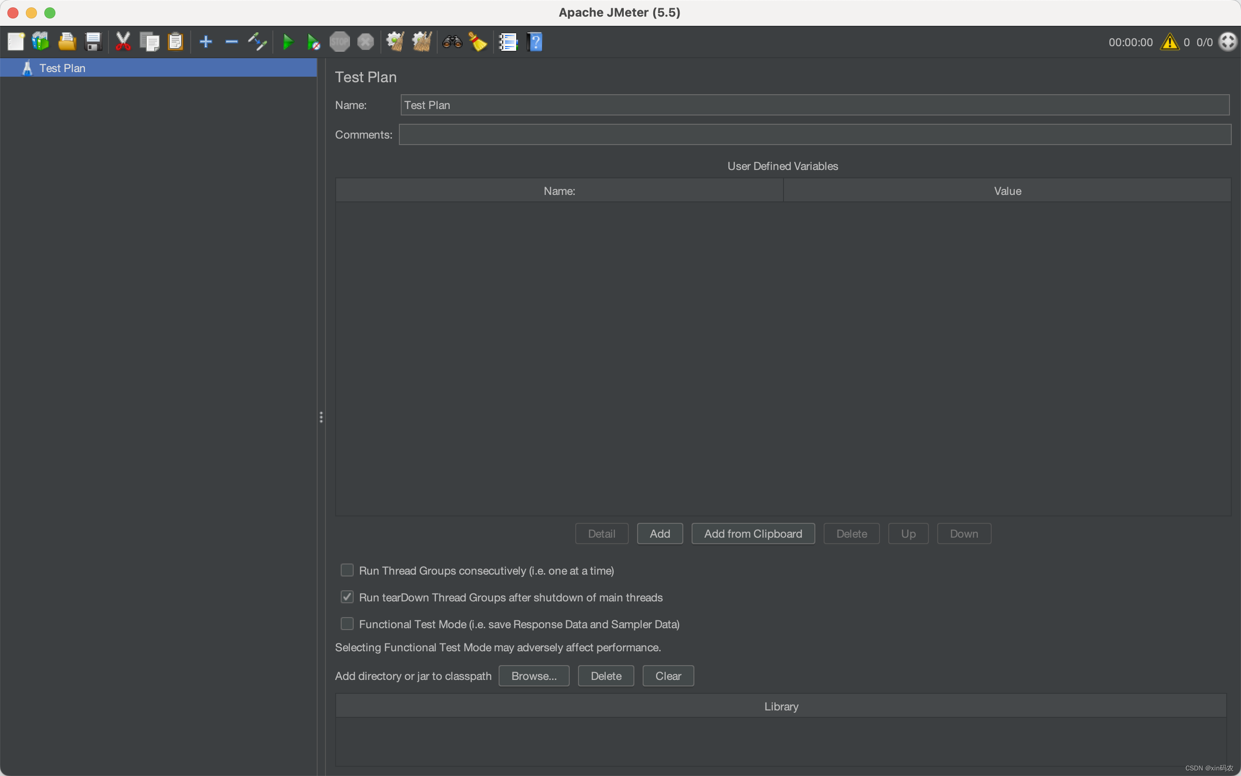Start the test run
Screen dimensions: 1241x776
288,42
